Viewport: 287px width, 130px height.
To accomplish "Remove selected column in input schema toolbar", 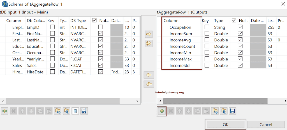I will (13, 111).
